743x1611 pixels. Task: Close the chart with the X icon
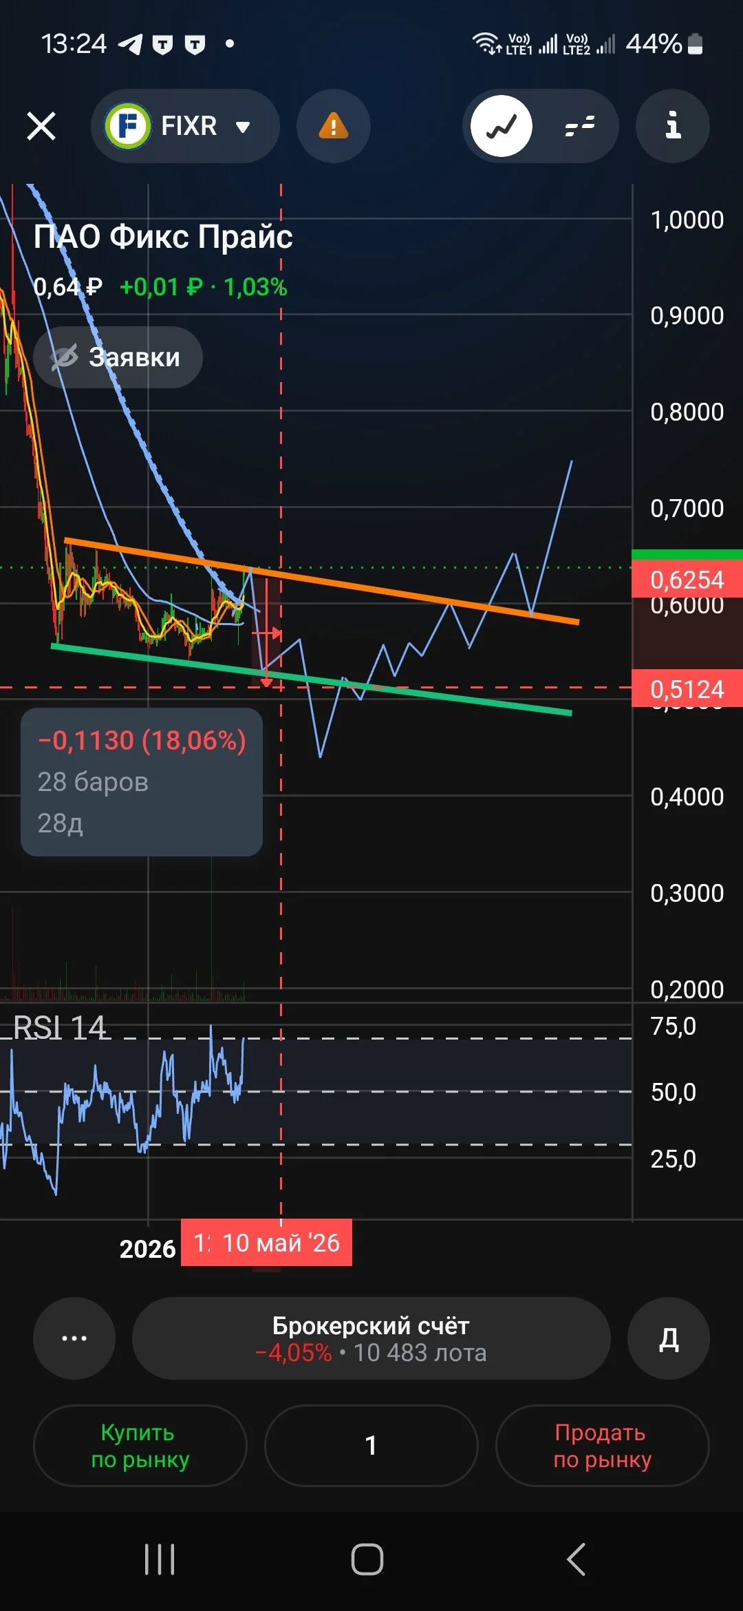tap(41, 127)
